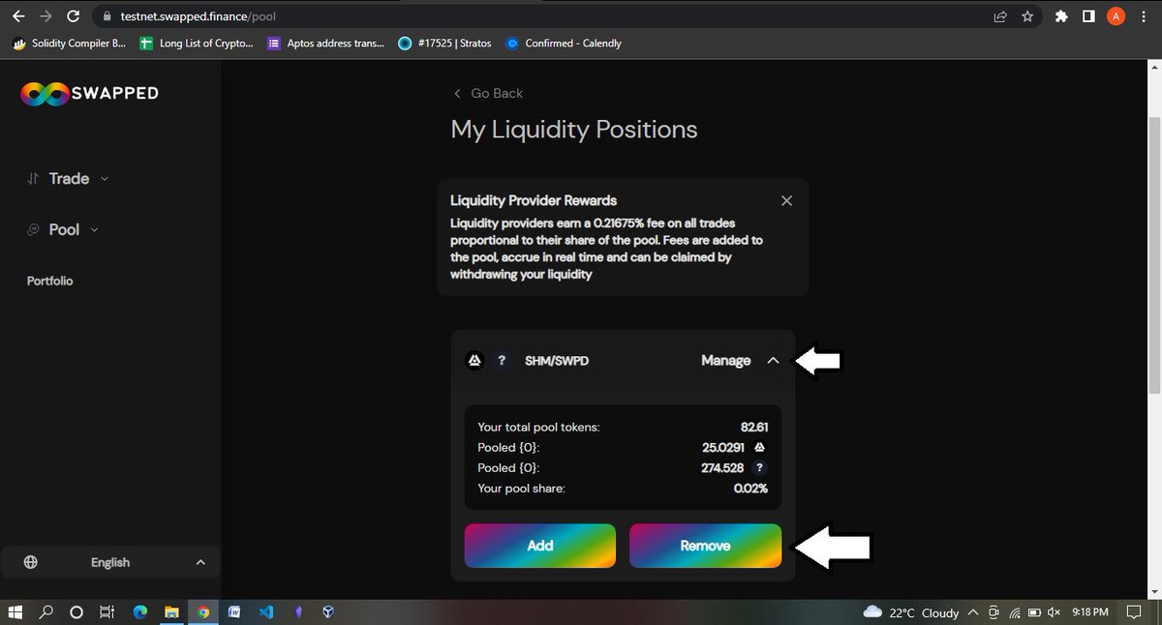Open the Aptos address trans bookmark
1162x625 pixels.
pyautogui.click(x=325, y=43)
